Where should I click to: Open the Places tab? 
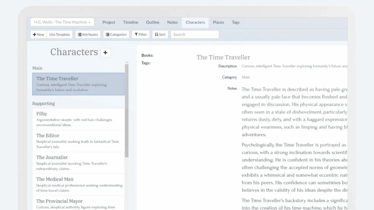(218, 22)
